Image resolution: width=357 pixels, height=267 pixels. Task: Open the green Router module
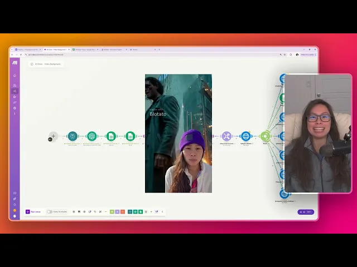pos(266,136)
